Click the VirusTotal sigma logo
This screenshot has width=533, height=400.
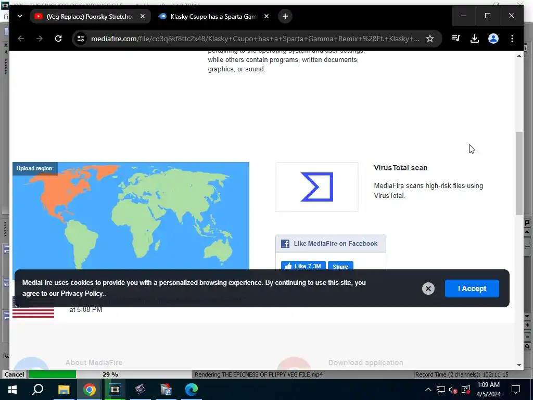pyautogui.click(x=317, y=187)
